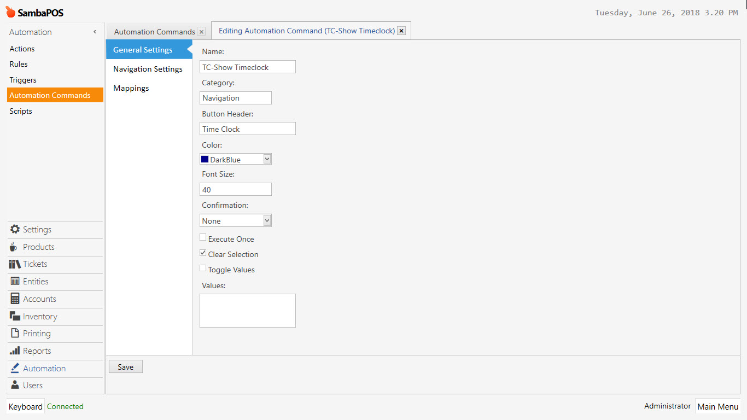Open the Printing section icon

click(x=14, y=333)
